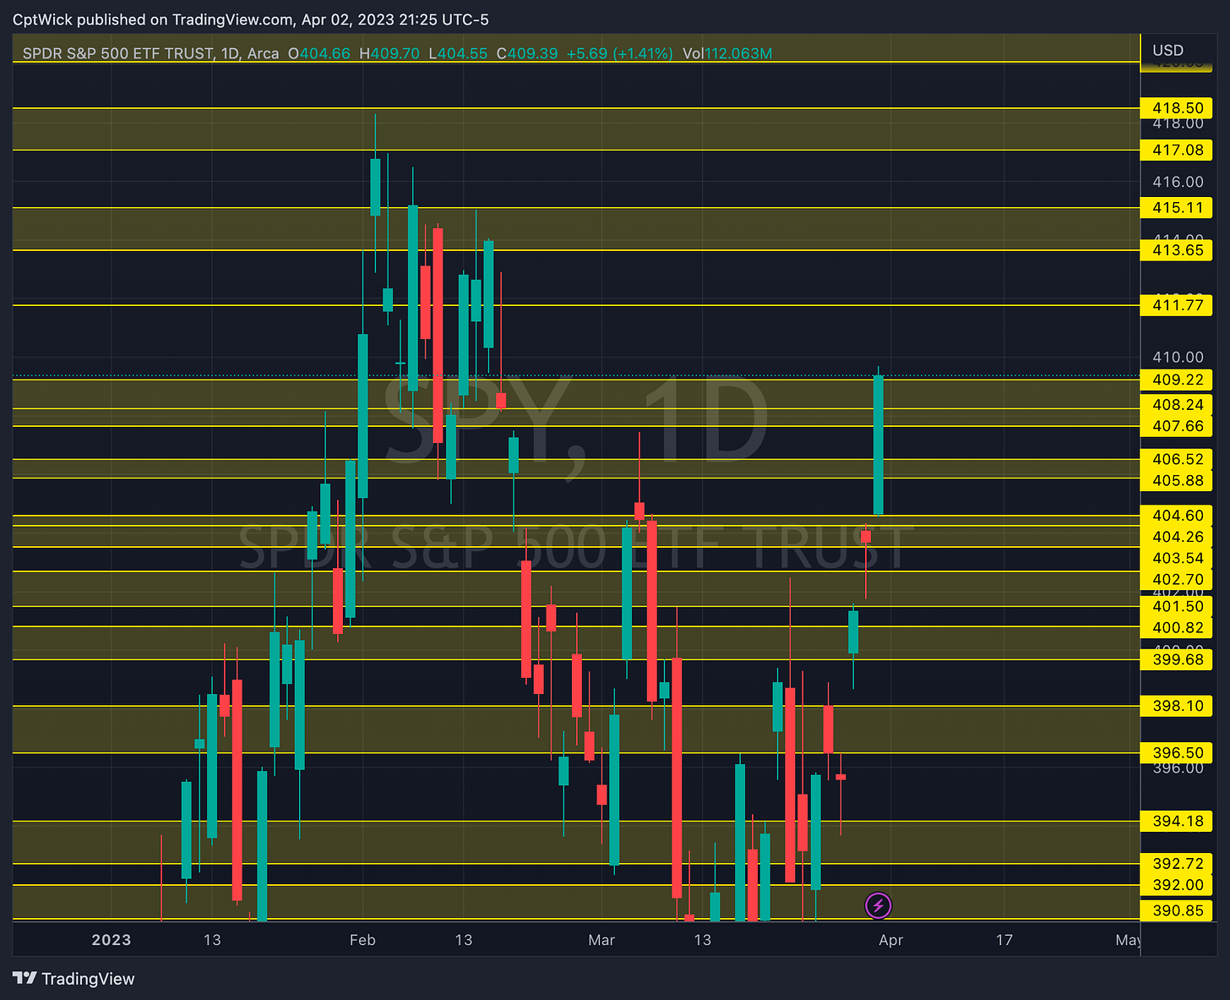Select the 413.65 price level label
The image size is (1230, 1000).
click(1177, 250)
